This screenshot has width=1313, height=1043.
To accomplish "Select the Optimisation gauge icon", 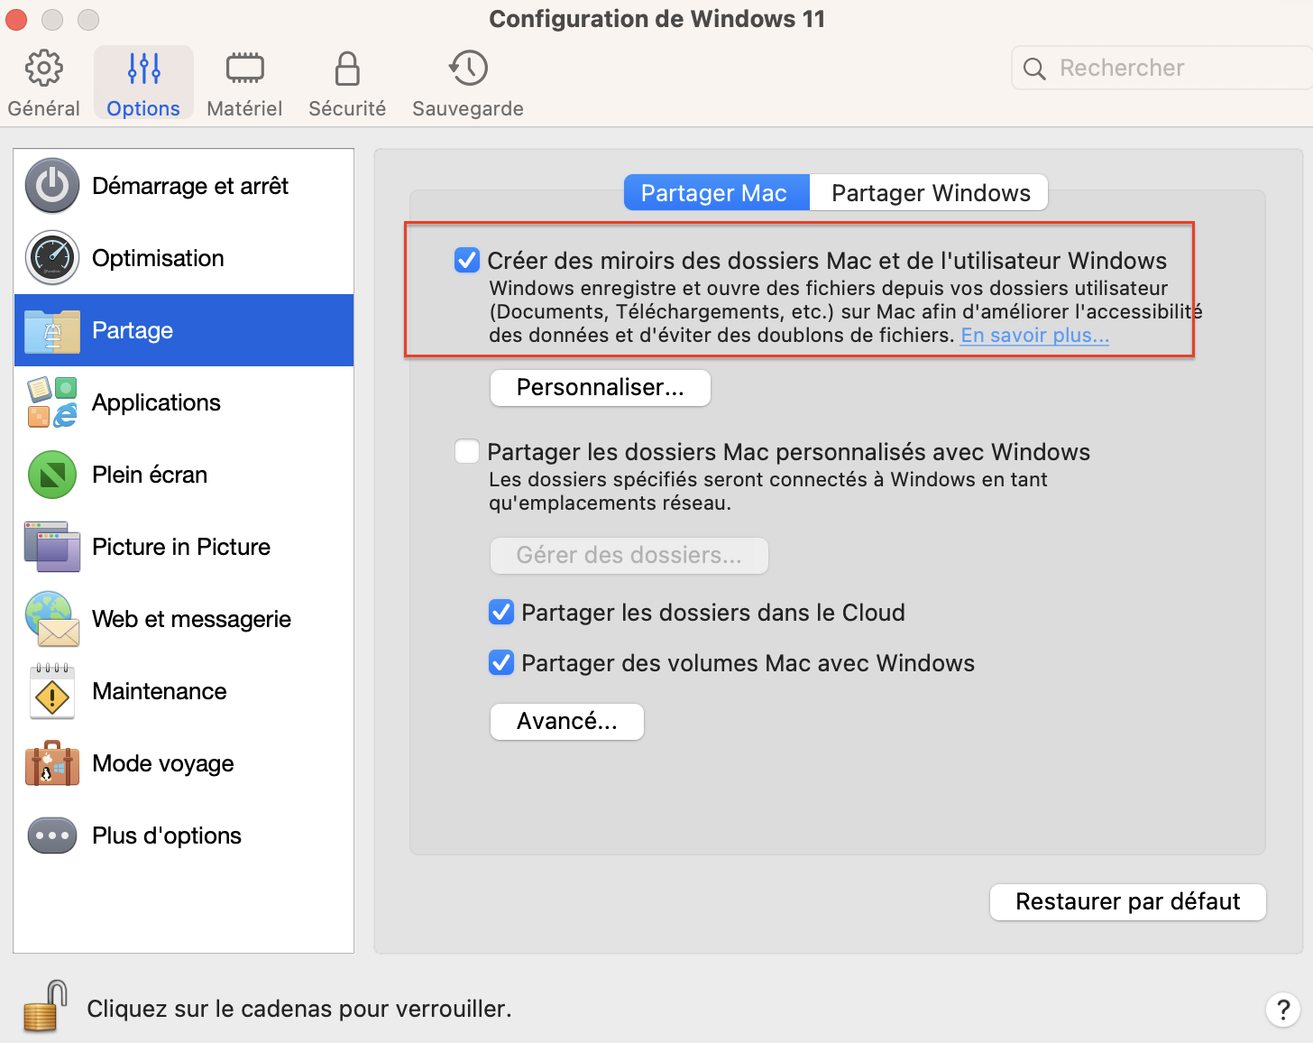I will click(52, 258).
